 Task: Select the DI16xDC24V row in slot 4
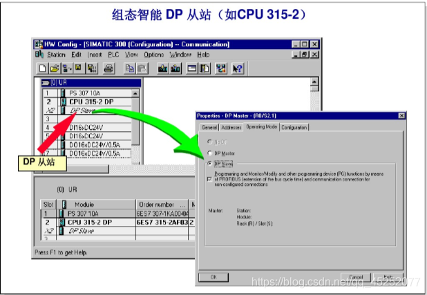click(x=88, y=128)
